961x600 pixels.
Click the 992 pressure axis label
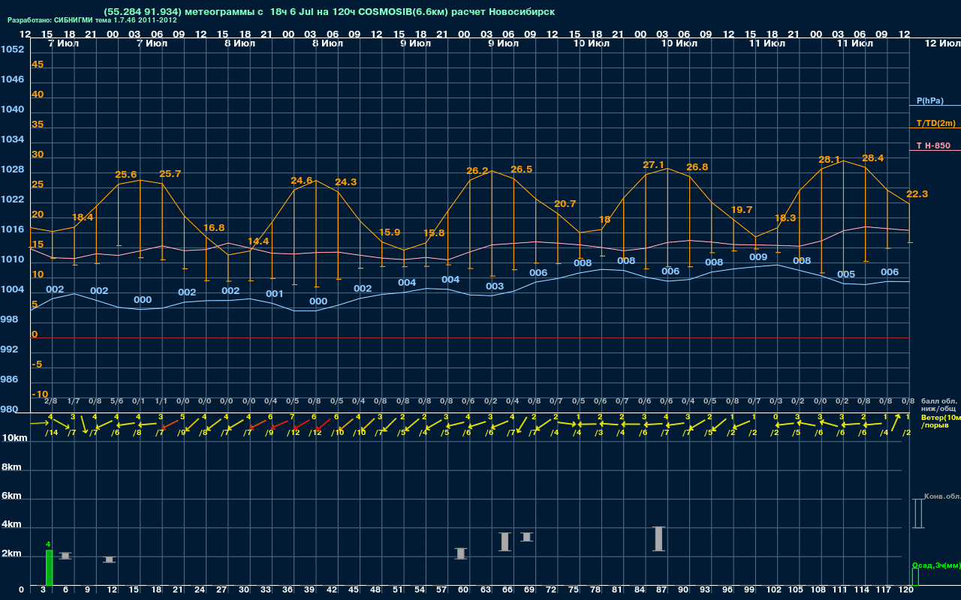10,349
